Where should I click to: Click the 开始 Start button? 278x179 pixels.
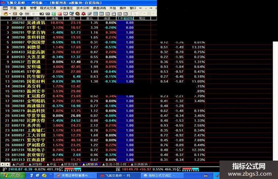(13, 175)
